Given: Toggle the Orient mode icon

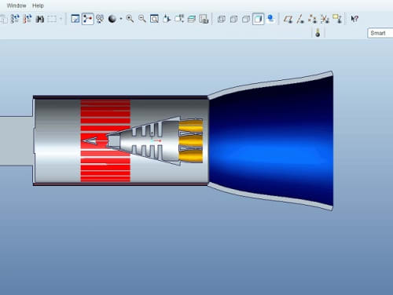Looking at the screenshot, I should pyautogui.click(x=100, y=19).
